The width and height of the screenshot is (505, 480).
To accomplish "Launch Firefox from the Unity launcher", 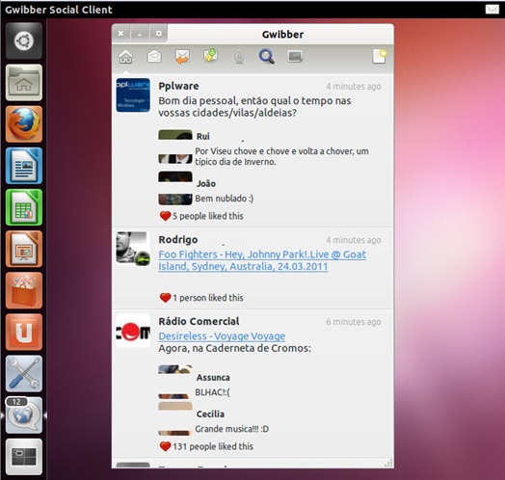I will click(24, 124).
